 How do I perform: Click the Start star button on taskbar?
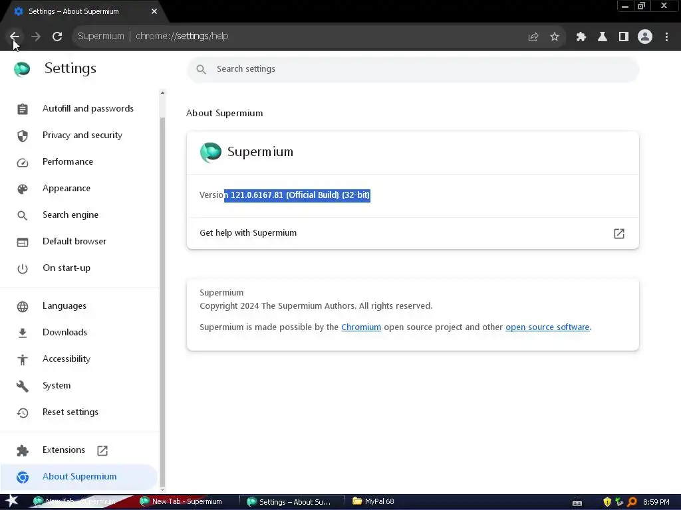11,502
